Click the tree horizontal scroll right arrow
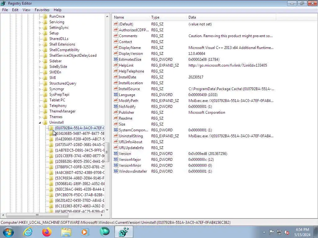Image resolution: width=318 pixels, height=238 pixels. click(x=102, y=215)
